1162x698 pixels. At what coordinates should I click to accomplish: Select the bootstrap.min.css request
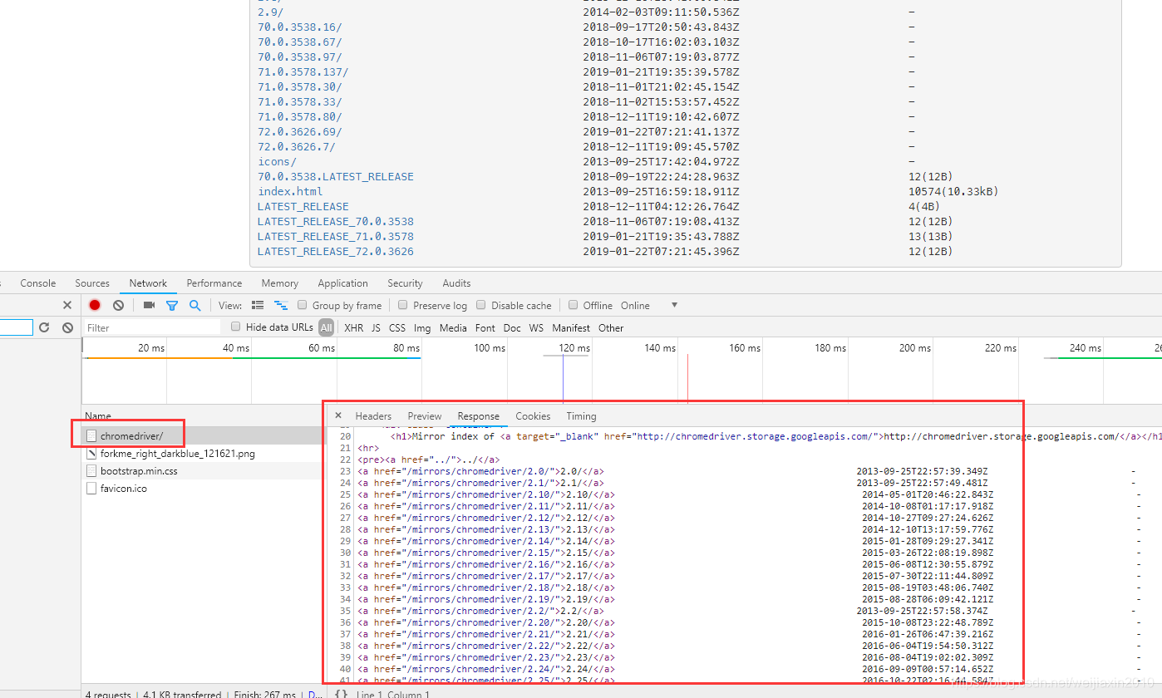pyautogui.click(x=202, y=471)
